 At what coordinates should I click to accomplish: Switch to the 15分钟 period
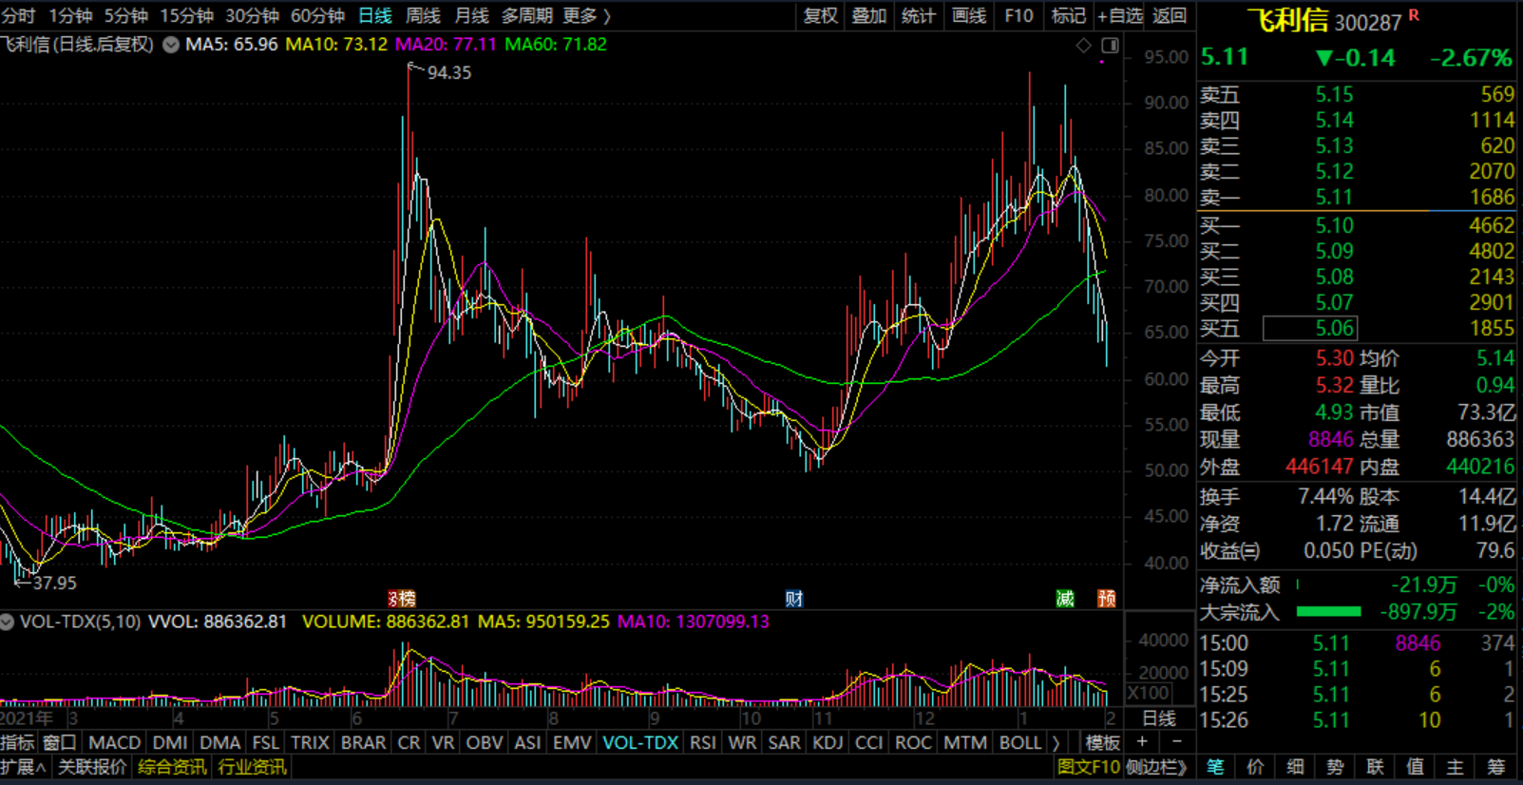coord(186,15)
